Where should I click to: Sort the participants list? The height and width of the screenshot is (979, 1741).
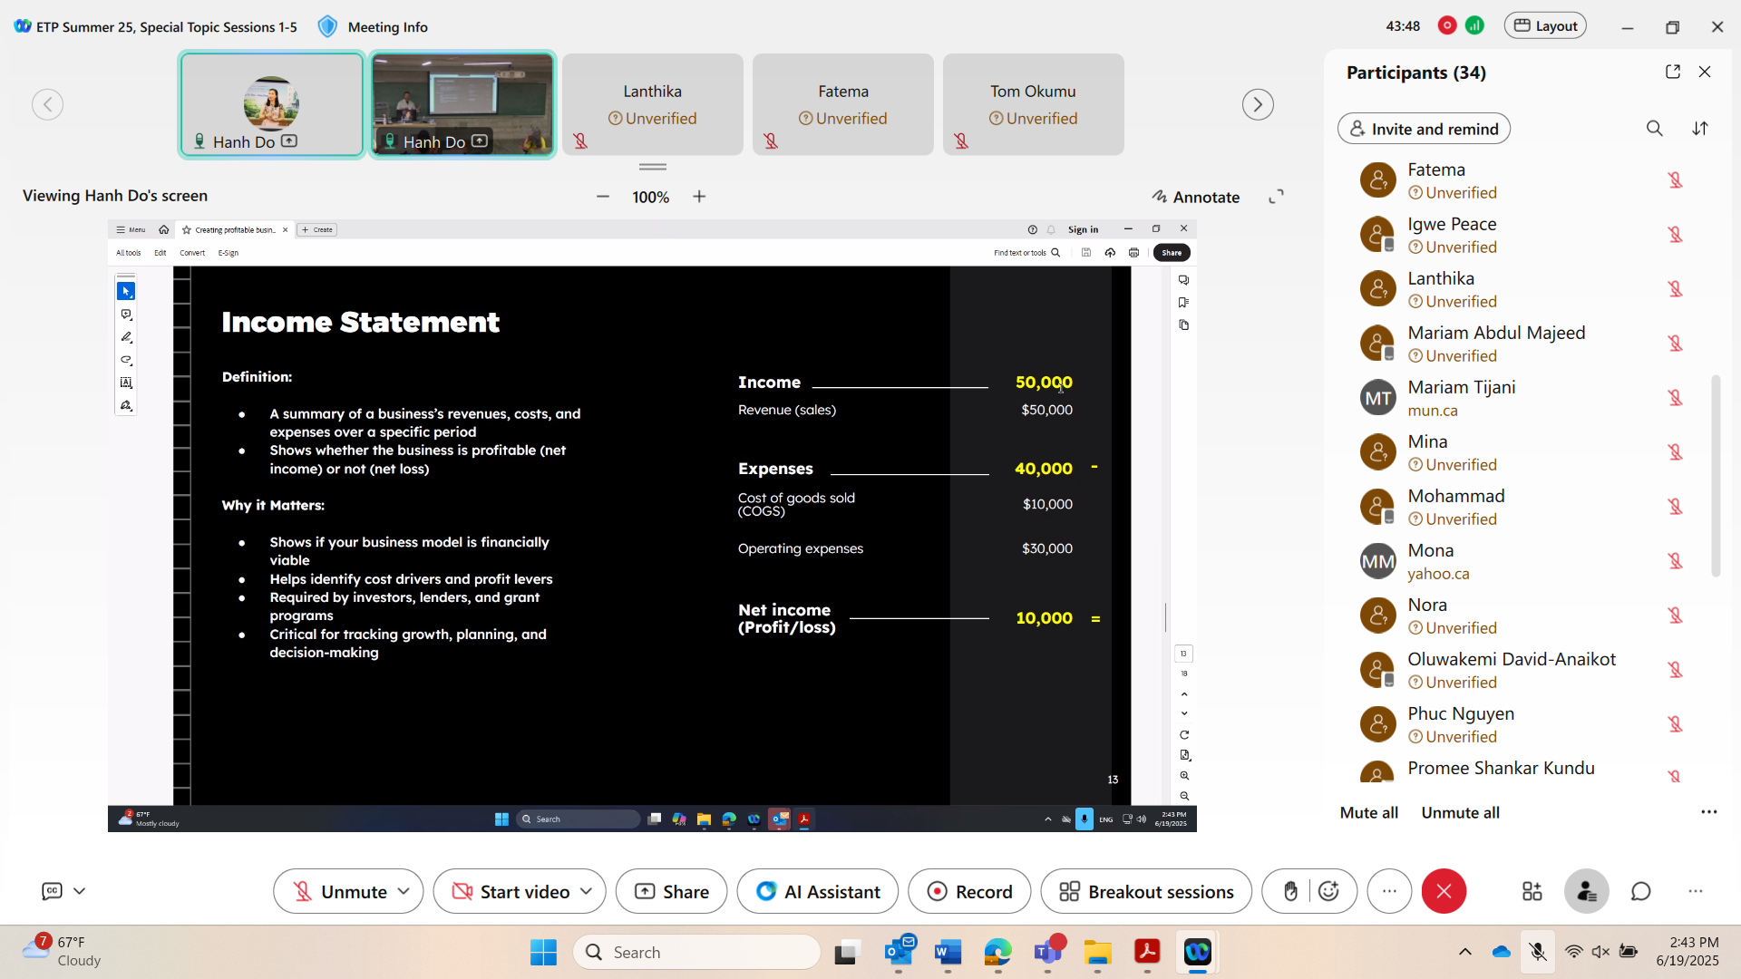(x=1700, y=129)
